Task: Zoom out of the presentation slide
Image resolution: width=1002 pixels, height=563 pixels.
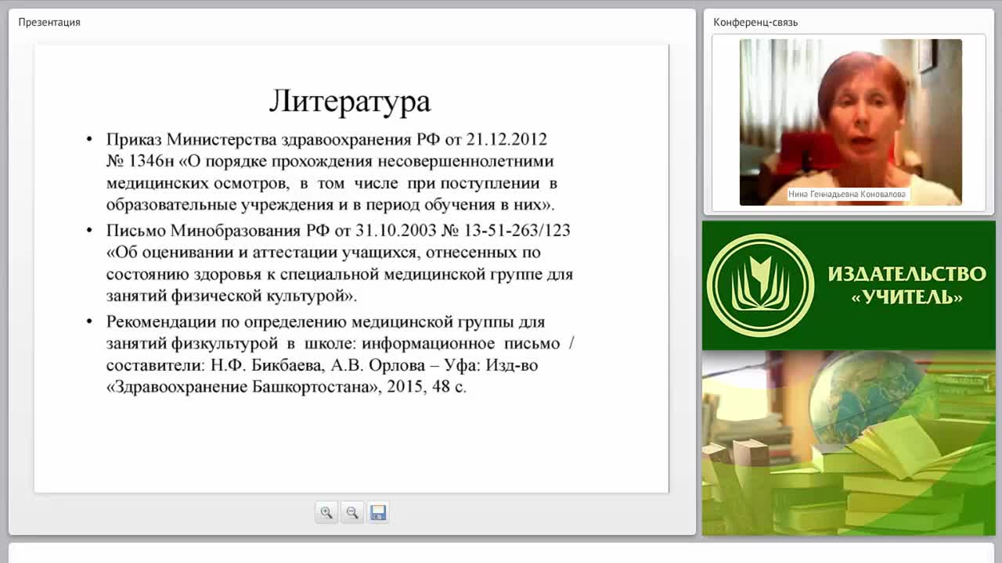Action: pyautogui.click(x=352, y=513)
